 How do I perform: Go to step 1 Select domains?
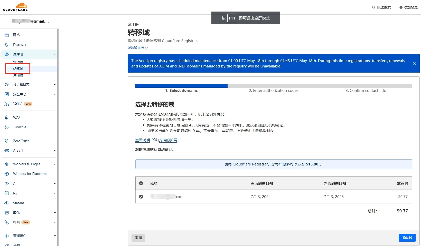coord(181,91)
